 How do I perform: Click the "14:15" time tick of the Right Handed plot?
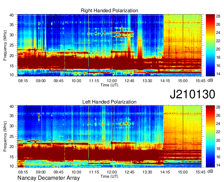click(165, 81)
